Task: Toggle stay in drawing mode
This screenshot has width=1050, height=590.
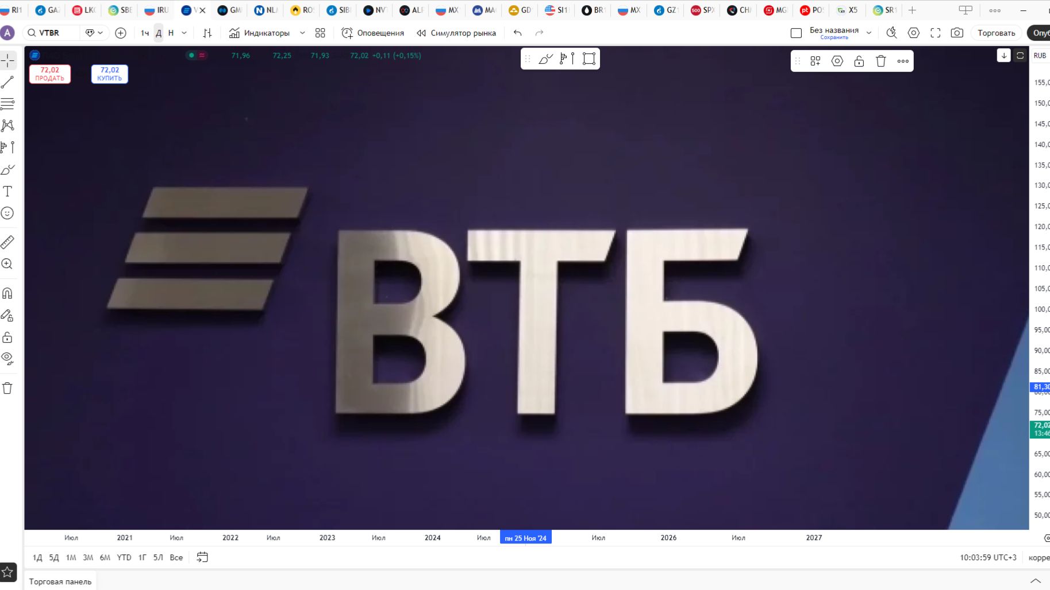Action: (7, 315)
